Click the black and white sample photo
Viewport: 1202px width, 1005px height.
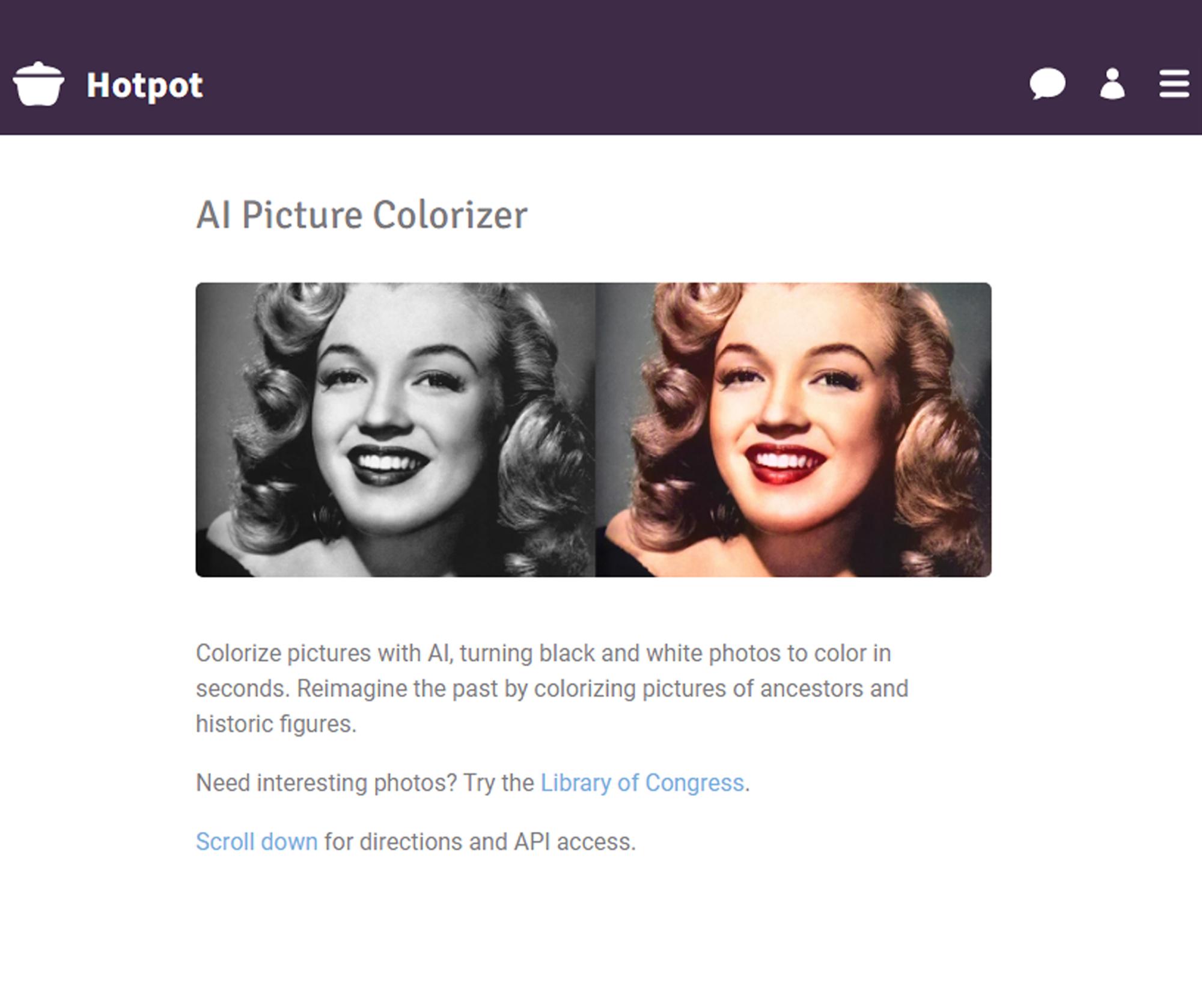point(395,430)
